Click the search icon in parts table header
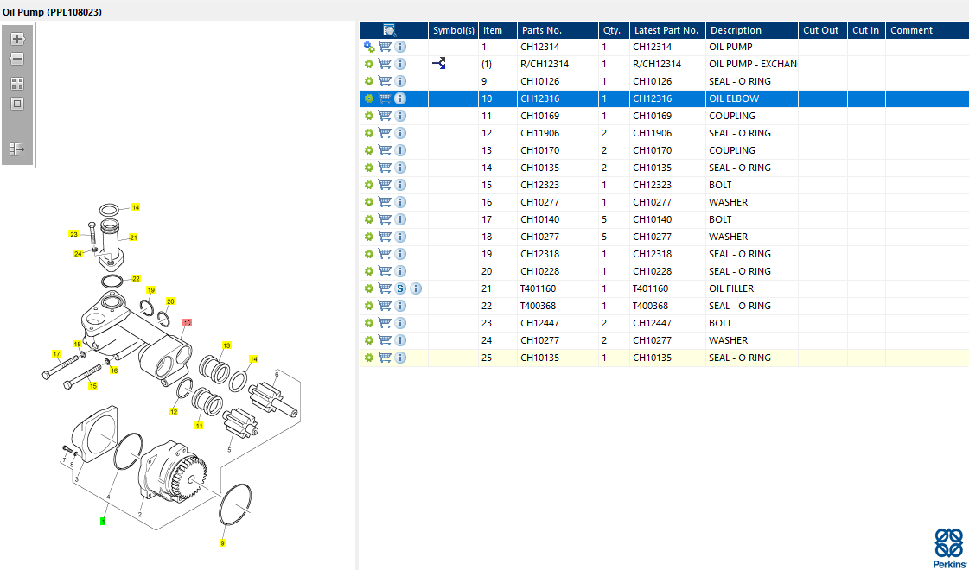969x570 pixels. point(390,30)
